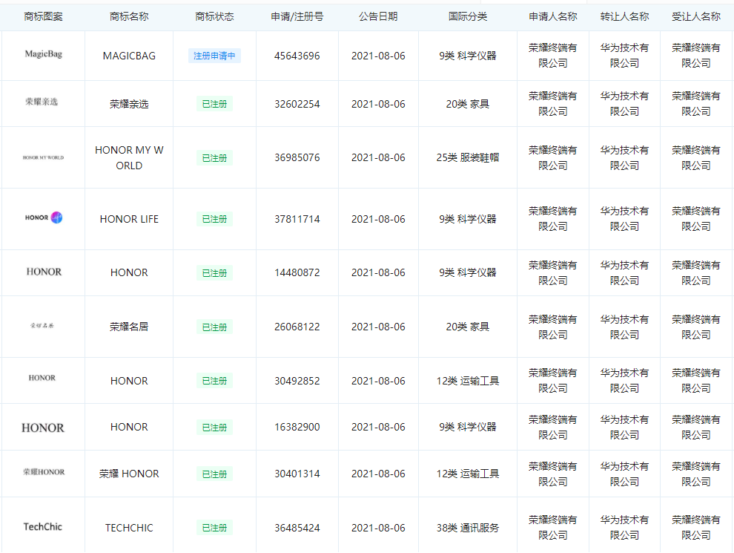The width and height of the screenshot is (734, 553).
Task: Select the 受让人名称 column header
Action: (696, 17)
